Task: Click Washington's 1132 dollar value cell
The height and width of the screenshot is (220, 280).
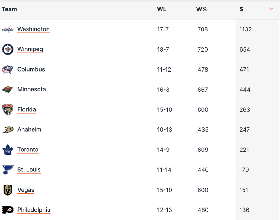Action: tap(245, 29)
